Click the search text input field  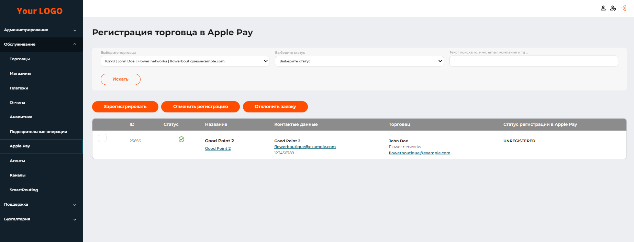(533, 61)
